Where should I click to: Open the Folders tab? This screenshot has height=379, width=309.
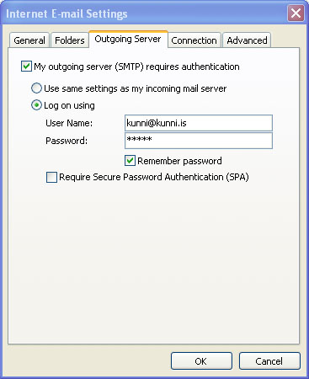tap(70, 40)
